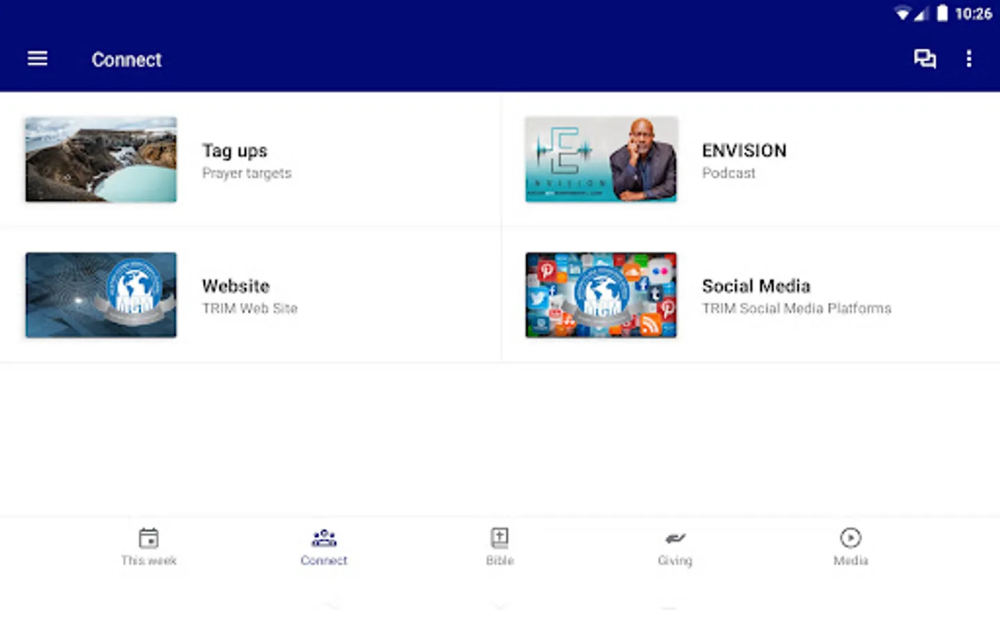Tap the Bible book icon
Image resolution: width=1000 pixels, height=625 pixels.
tap(499, 537)
